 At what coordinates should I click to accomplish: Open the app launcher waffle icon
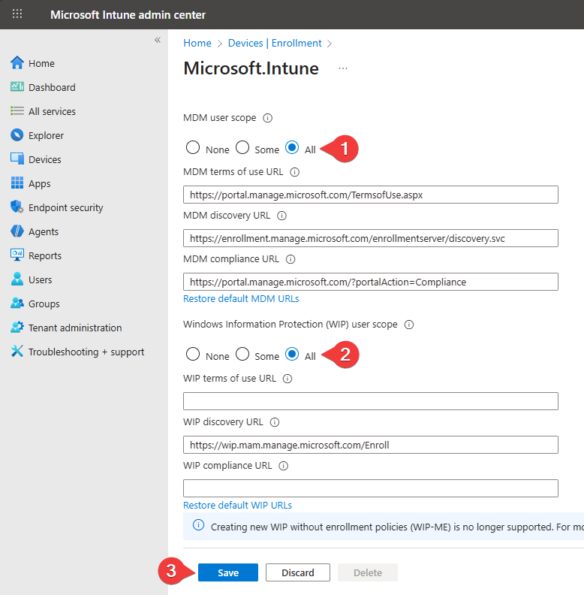click(17, 14)
